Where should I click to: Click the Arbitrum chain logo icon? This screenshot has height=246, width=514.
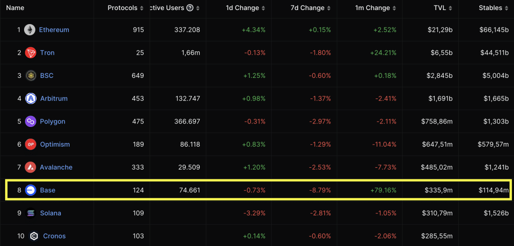click(30, 98)
